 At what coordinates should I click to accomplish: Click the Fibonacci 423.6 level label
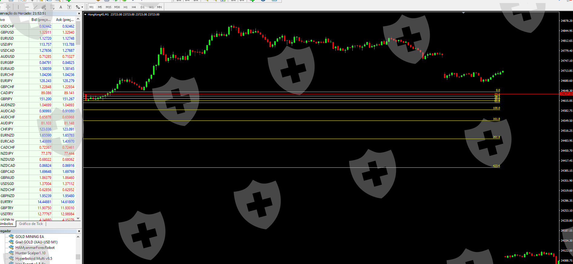[x=496, y=166]
